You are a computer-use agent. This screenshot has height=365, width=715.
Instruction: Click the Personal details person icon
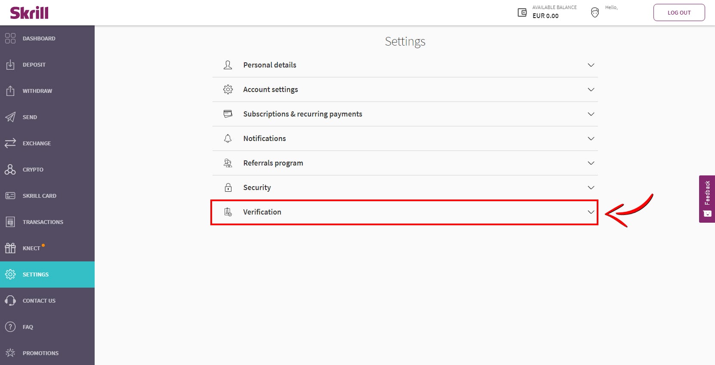(228, 65)
